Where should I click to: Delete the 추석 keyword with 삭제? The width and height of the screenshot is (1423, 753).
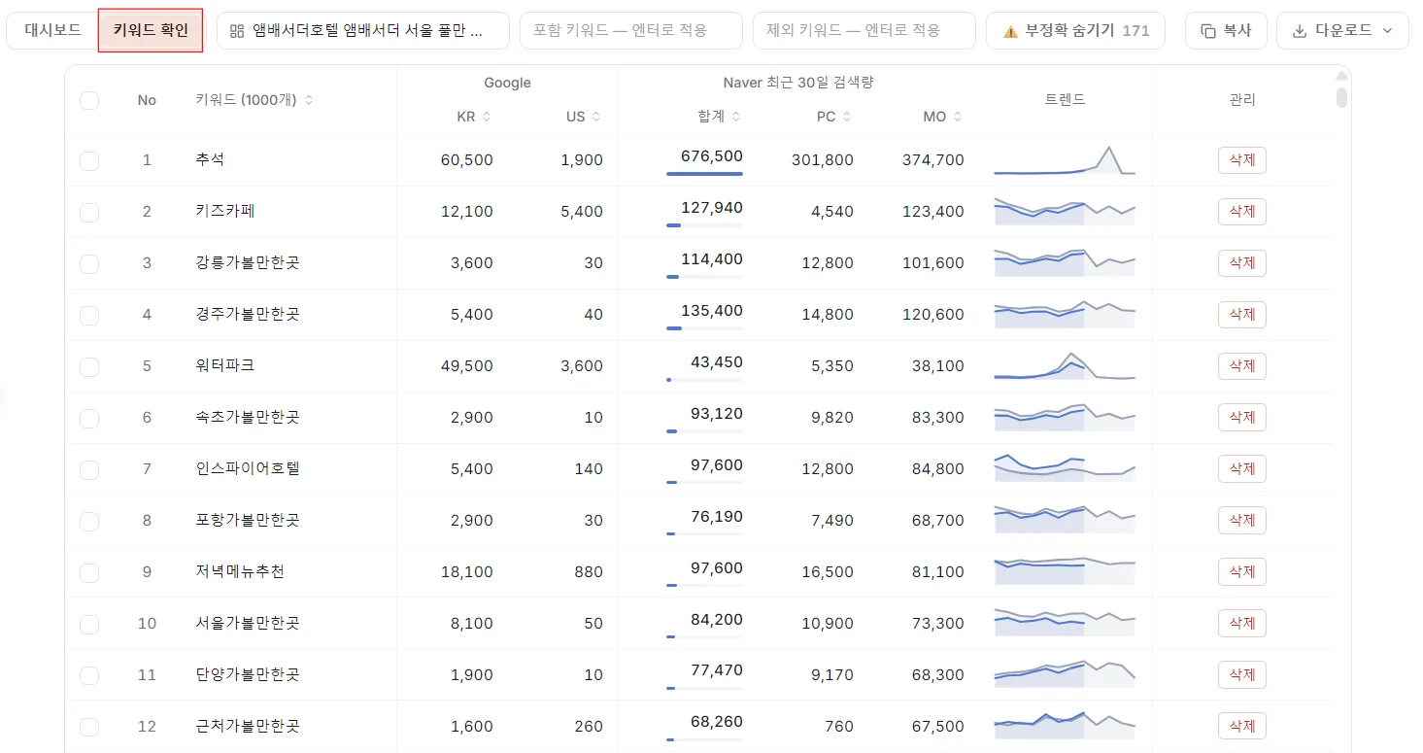pyautogui.click(x=1242, y=160)
